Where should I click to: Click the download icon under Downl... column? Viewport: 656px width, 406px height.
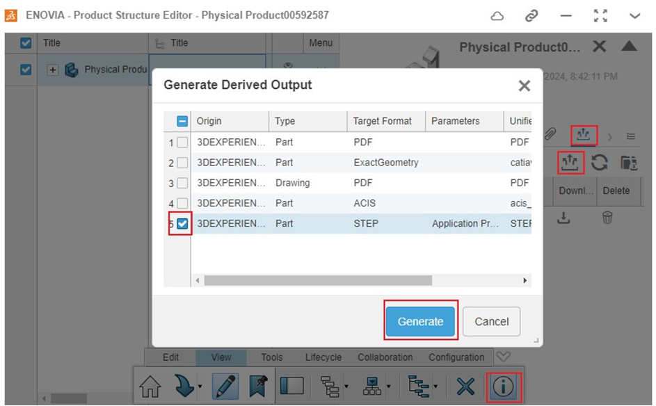tap(563, 218)
